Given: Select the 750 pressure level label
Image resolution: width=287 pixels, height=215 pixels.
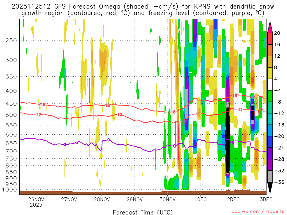Looking at the screenshot, I should [x=11, y=159].
